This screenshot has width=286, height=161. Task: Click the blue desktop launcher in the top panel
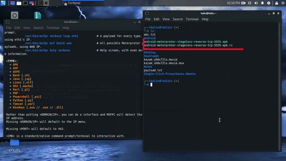[x=13, y=3]
